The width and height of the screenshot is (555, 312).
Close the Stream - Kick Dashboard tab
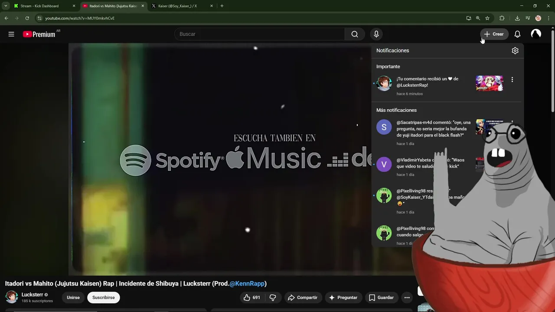click(x=74, y=6)
